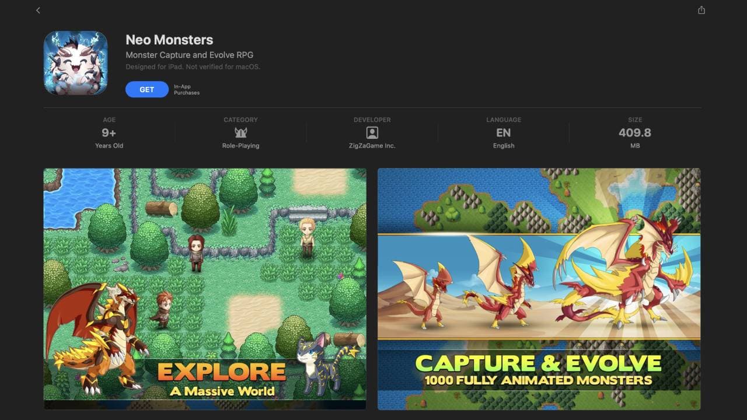Image resolution: width=747 pixels, height=420 pixels.
Task: Click the 9+ age rating
Action: 109,132
